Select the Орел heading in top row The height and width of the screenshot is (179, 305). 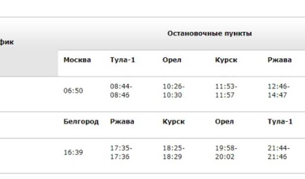coord(172,60)
